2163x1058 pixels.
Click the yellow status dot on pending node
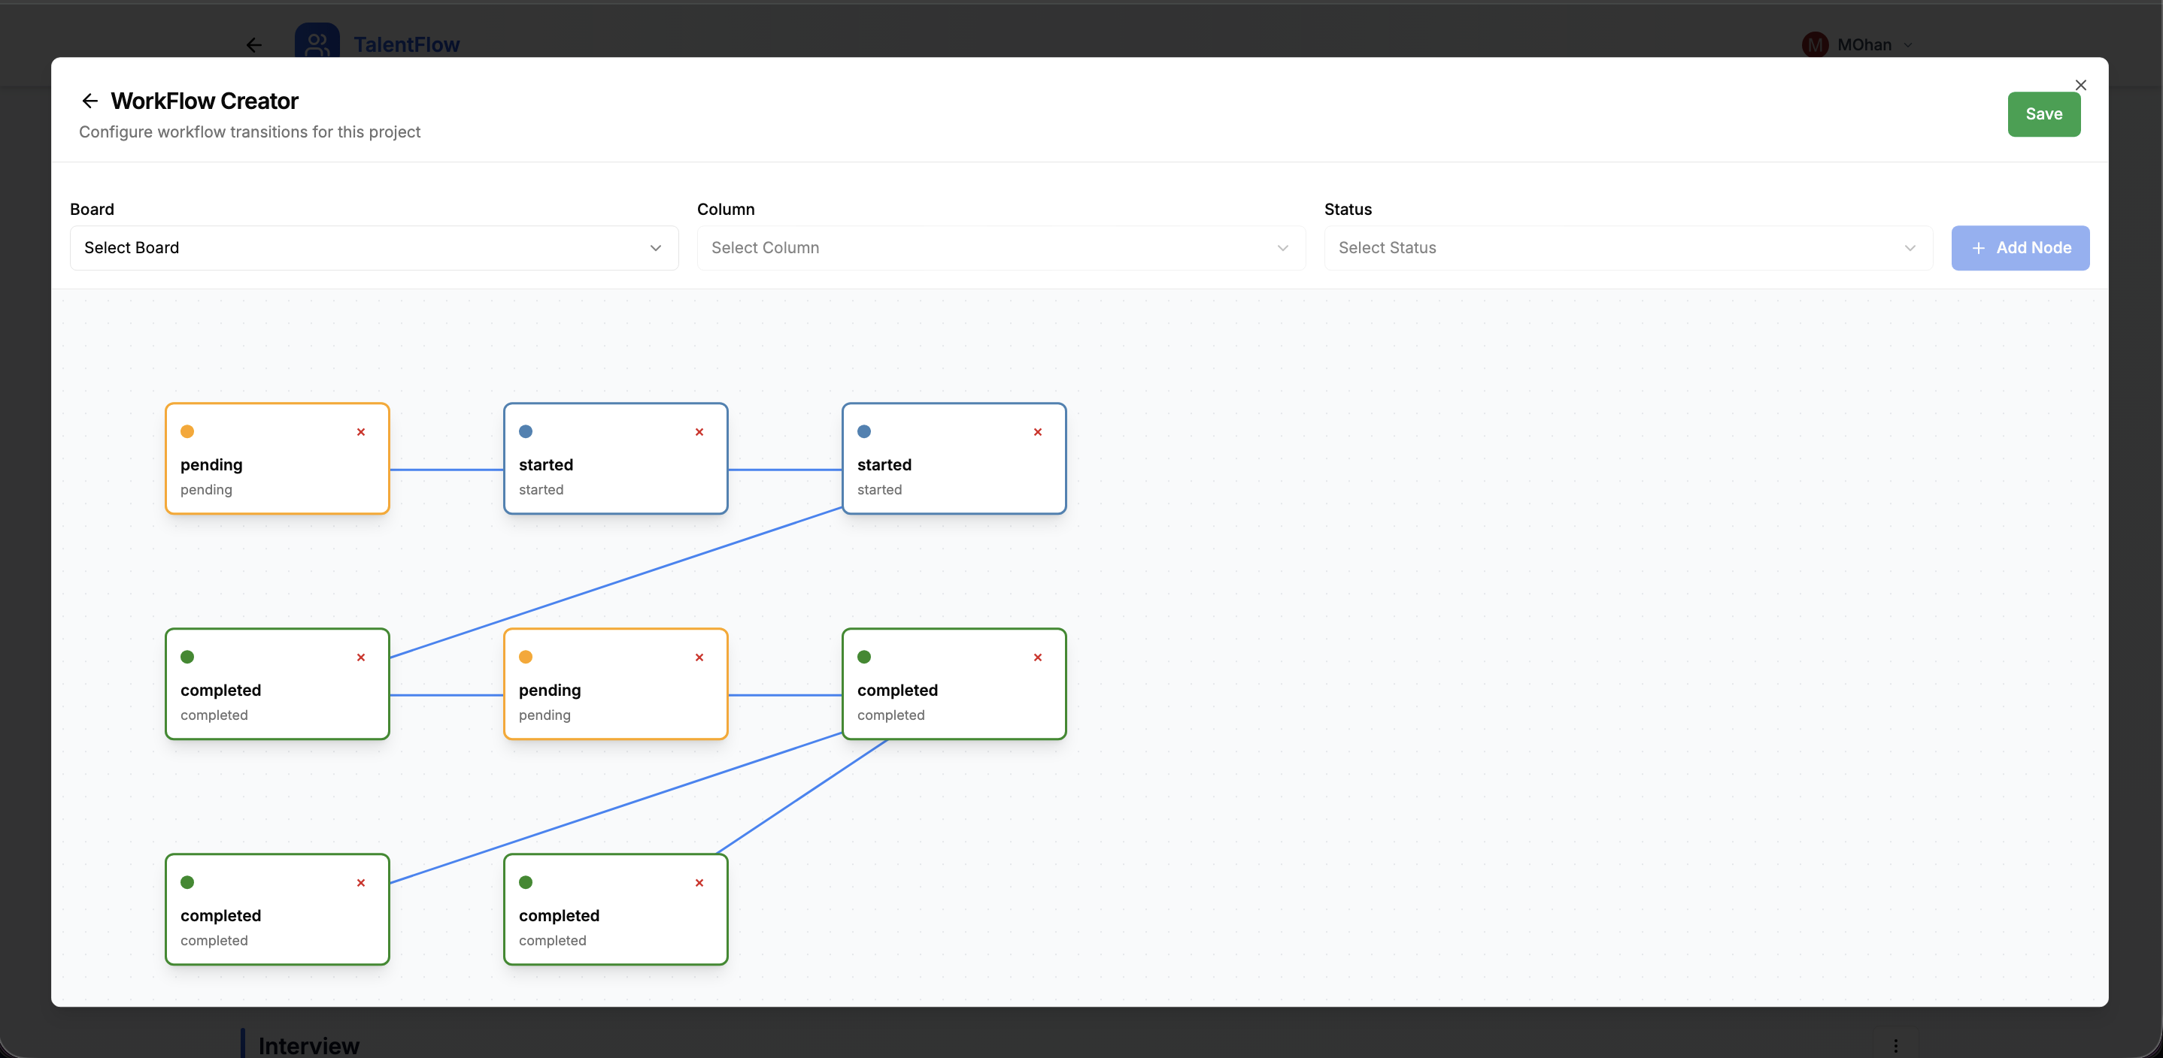point(187,431)
